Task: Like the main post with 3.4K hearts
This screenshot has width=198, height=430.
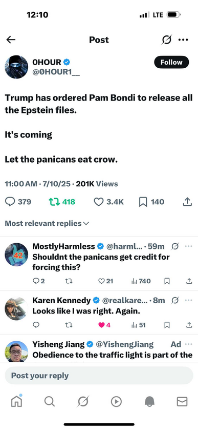Action: click(x=109, y=202)
